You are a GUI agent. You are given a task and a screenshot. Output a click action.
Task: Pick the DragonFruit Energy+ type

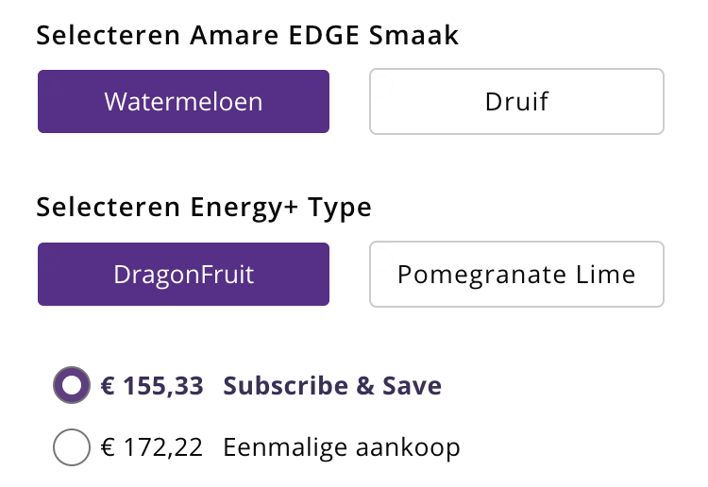pos(183,274)
